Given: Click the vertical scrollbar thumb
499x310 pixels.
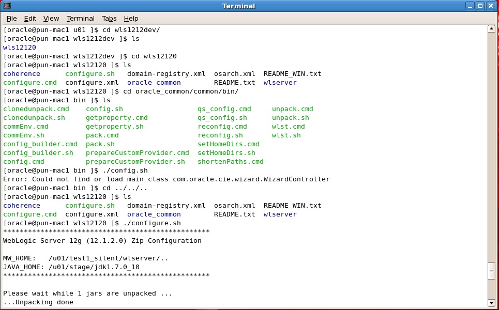Looking at the screenshot, I should coord(491,271).
